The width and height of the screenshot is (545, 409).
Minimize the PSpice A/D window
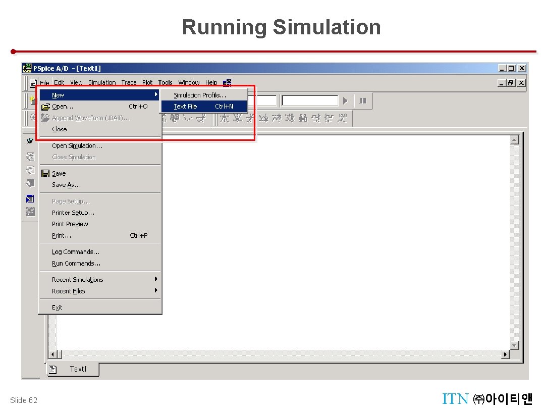coord(502,68)
